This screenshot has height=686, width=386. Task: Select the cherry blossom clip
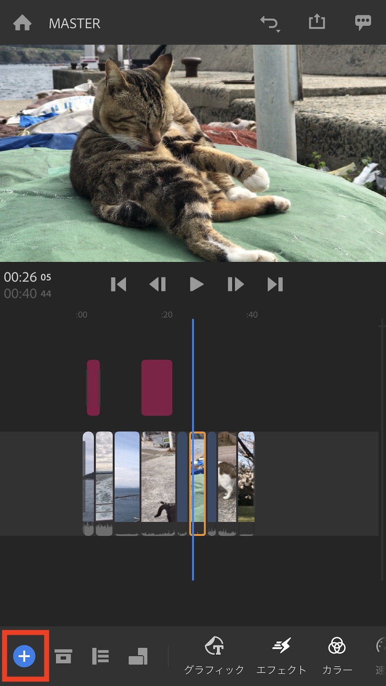(x=246, y=483)
